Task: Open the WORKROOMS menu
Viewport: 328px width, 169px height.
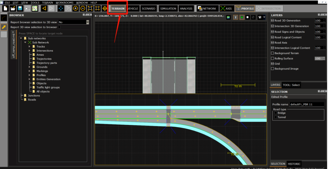Action: [x=64, y=3]
